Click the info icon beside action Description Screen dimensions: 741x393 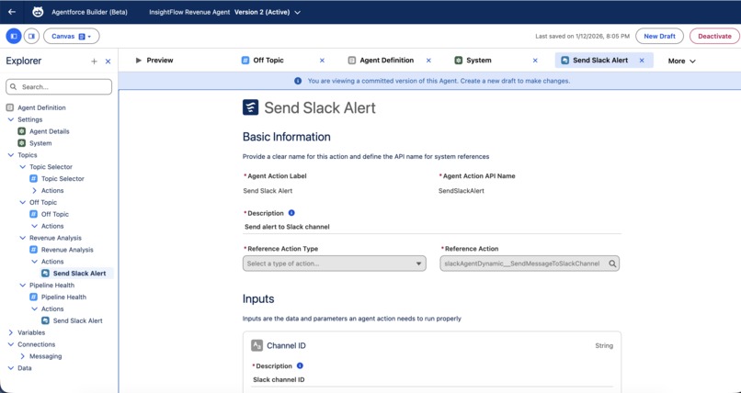291,213
